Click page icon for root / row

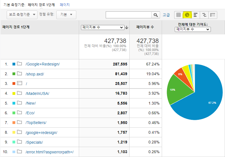point(19,83)
